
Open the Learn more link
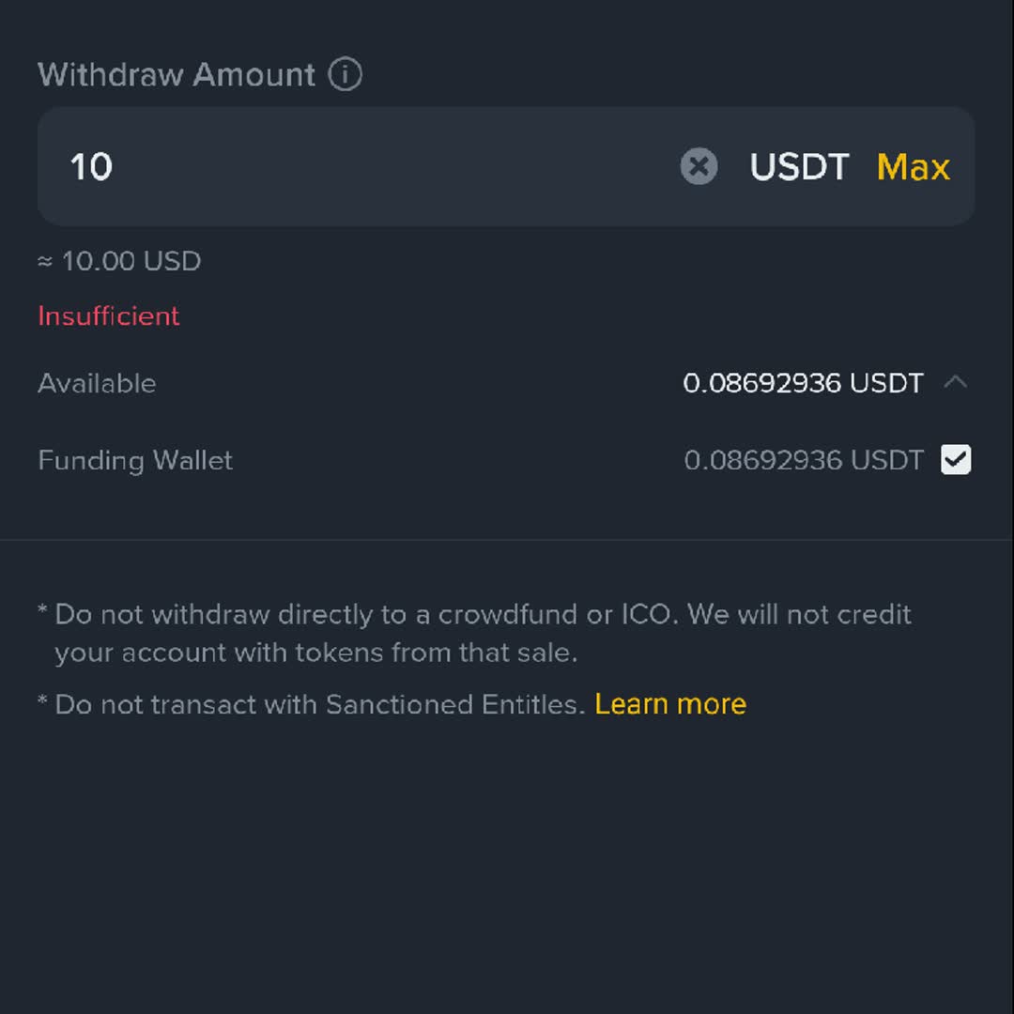pyautogui.click(x=670, y=703)
